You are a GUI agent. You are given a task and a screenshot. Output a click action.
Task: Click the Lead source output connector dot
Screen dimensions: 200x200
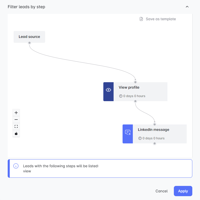tap(29, 43)
